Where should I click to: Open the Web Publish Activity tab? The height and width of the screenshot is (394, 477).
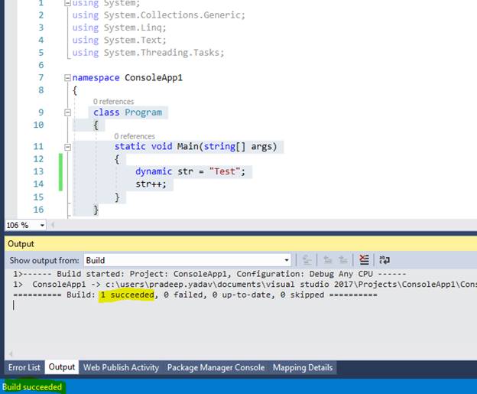[121, 367]
